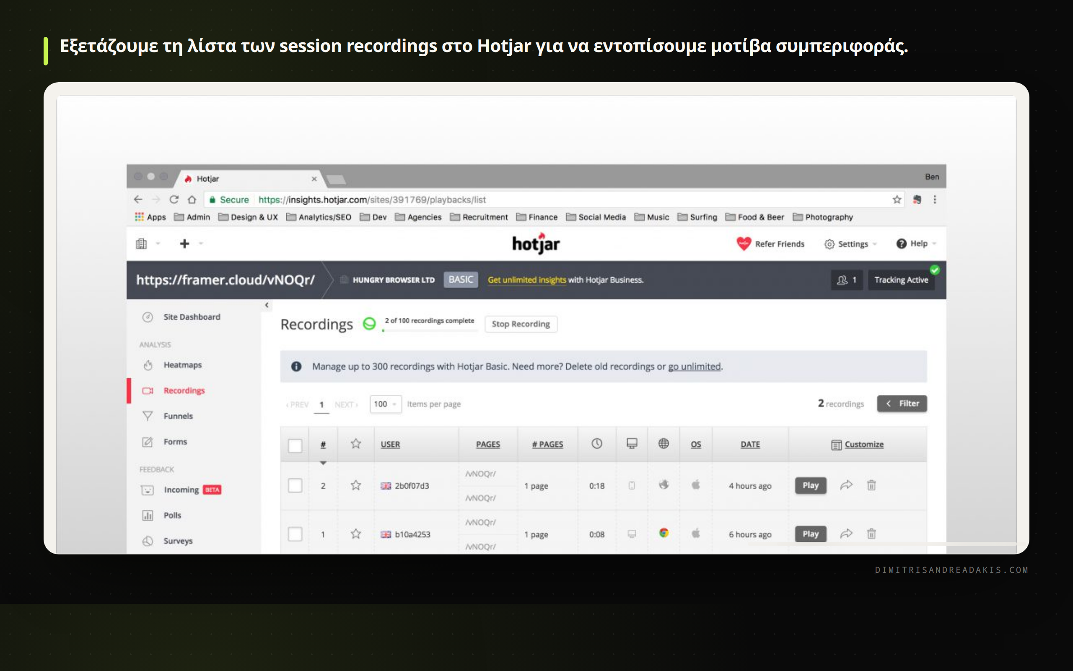
Task: Open Site Dashboard in the sidebar
Action: point(192,317)
